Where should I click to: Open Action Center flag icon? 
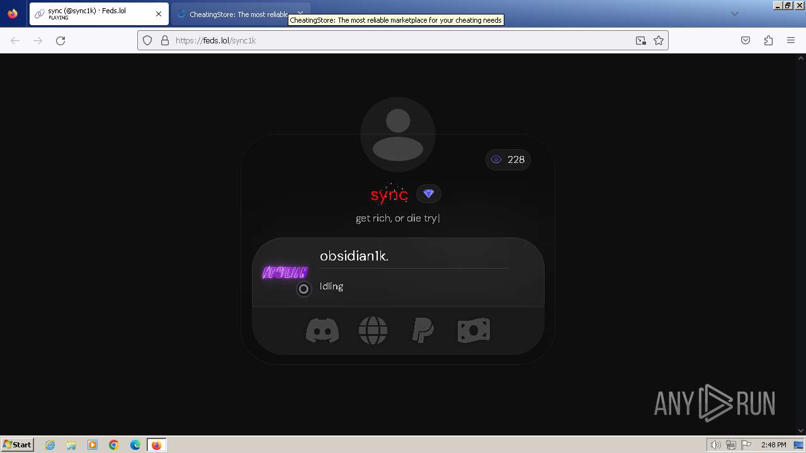(746, 445)
